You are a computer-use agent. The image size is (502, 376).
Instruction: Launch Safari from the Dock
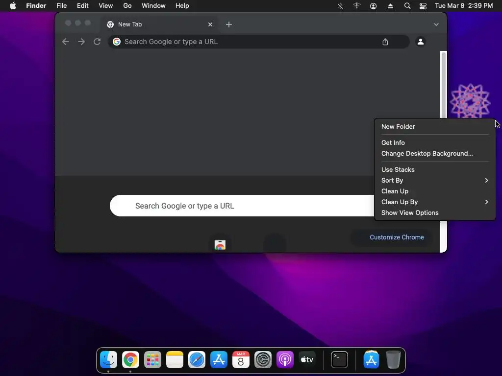197,360
